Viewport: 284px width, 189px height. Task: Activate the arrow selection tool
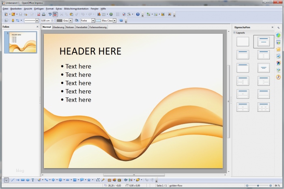(x=6, y=180)
